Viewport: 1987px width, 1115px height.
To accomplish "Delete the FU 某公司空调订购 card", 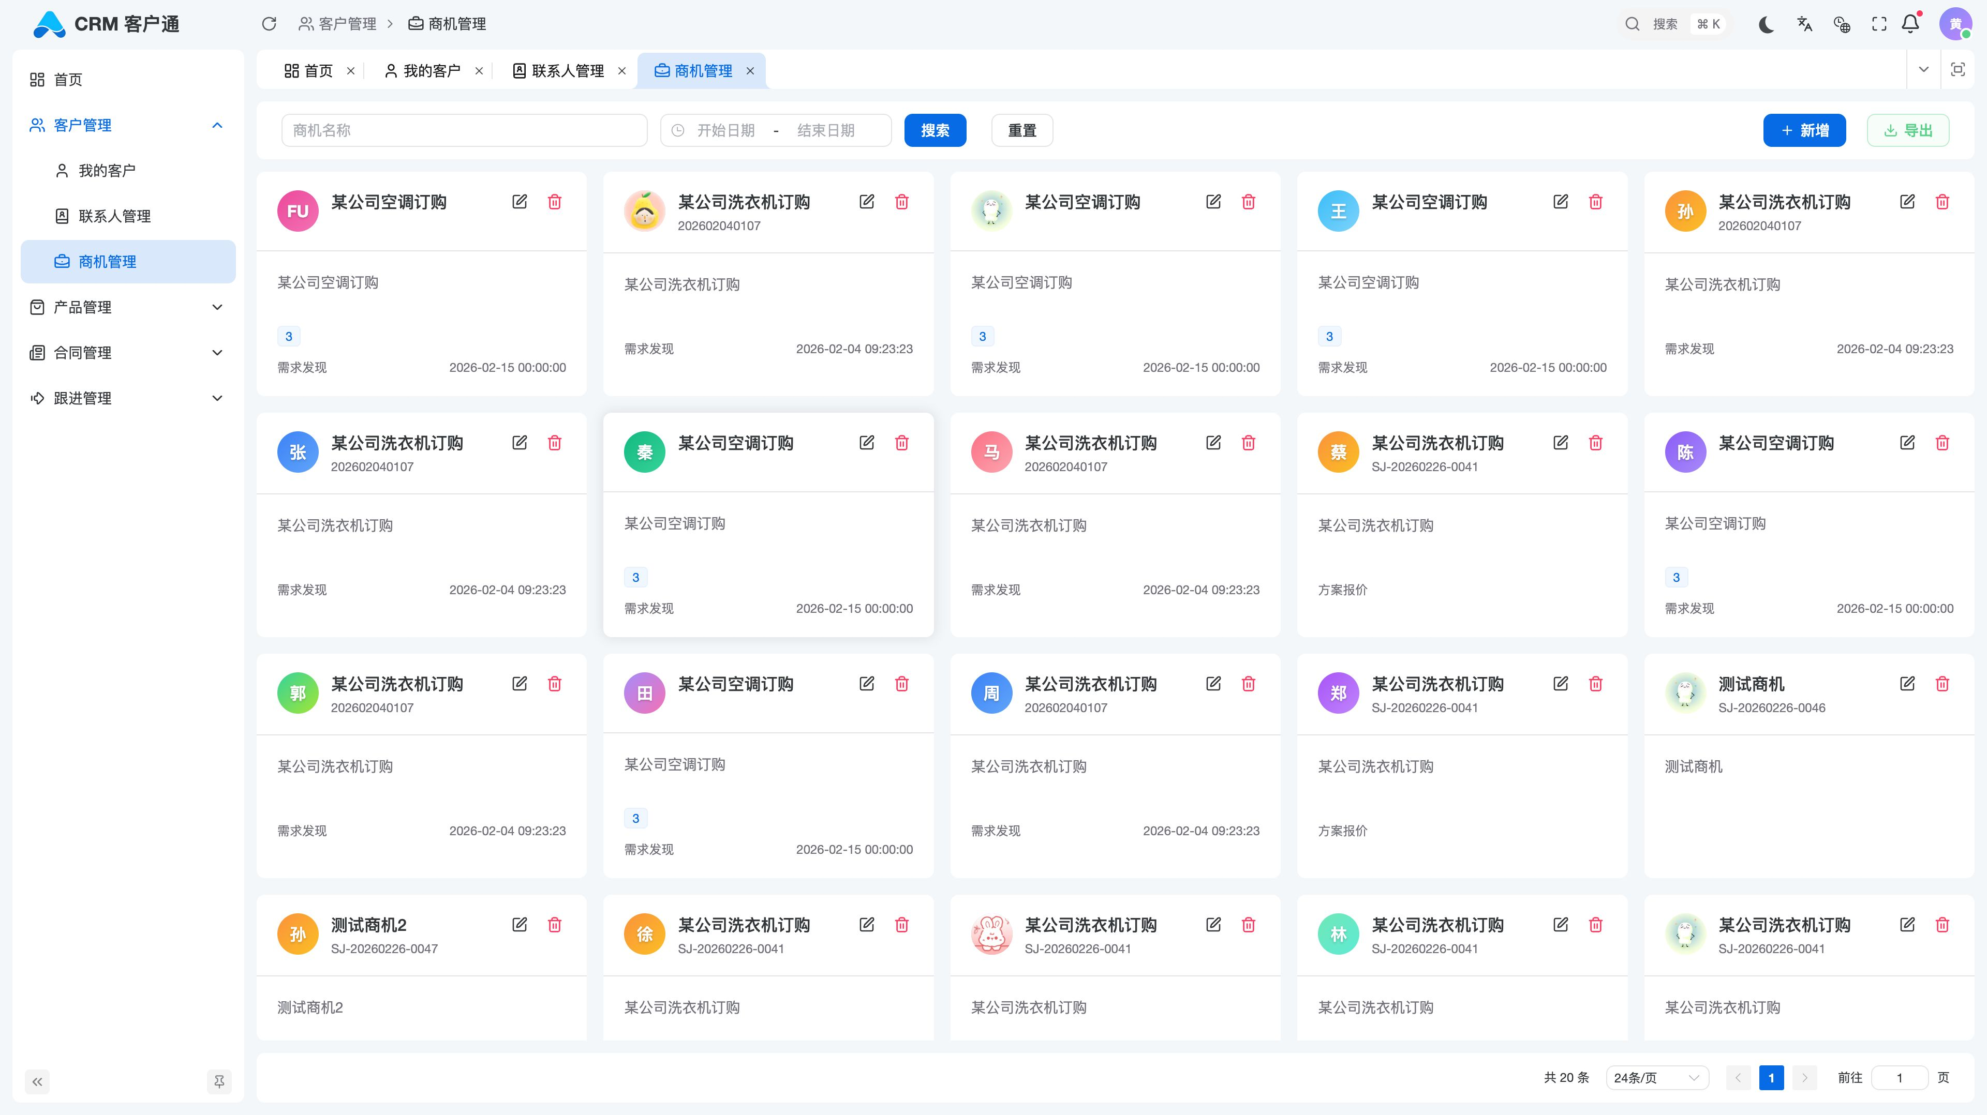I will tap(555, 201).
